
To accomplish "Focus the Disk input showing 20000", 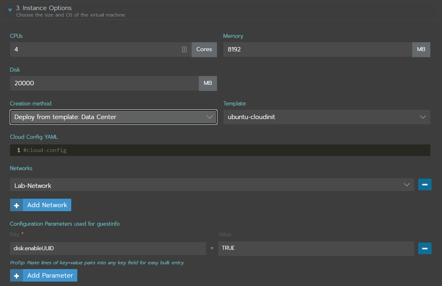I will coord(104,83).
